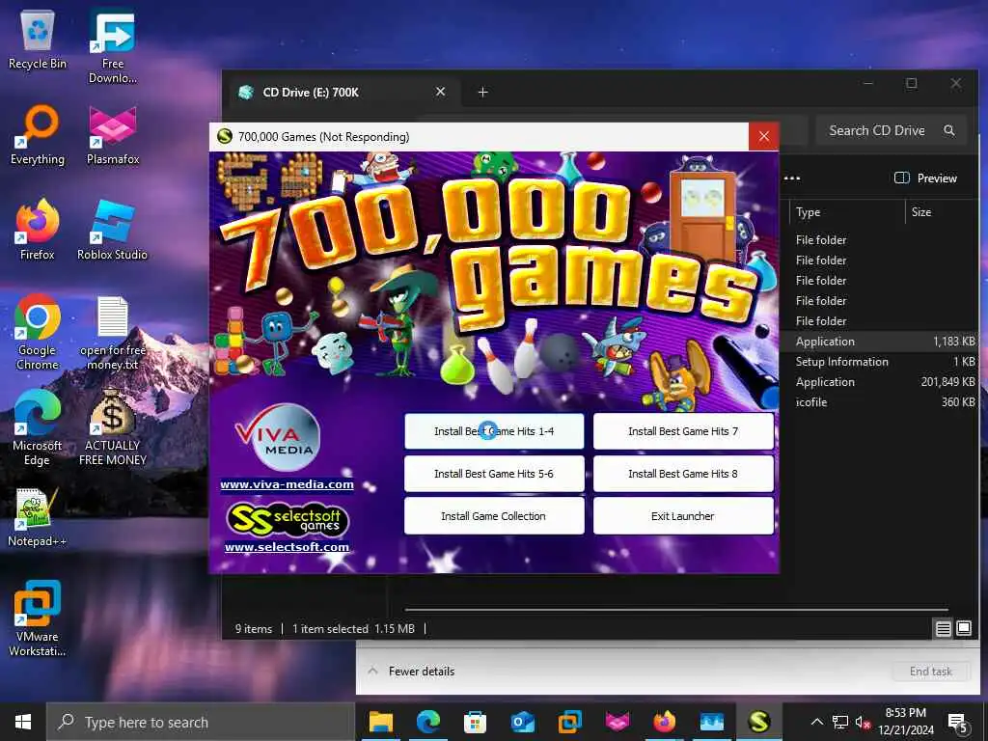Select the Application row sized 201,849 KB
The image size is (988, 741).
(x=882, y=382)
